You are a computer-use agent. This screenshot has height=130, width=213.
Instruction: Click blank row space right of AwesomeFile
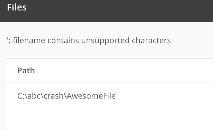(x=163, y=96)
